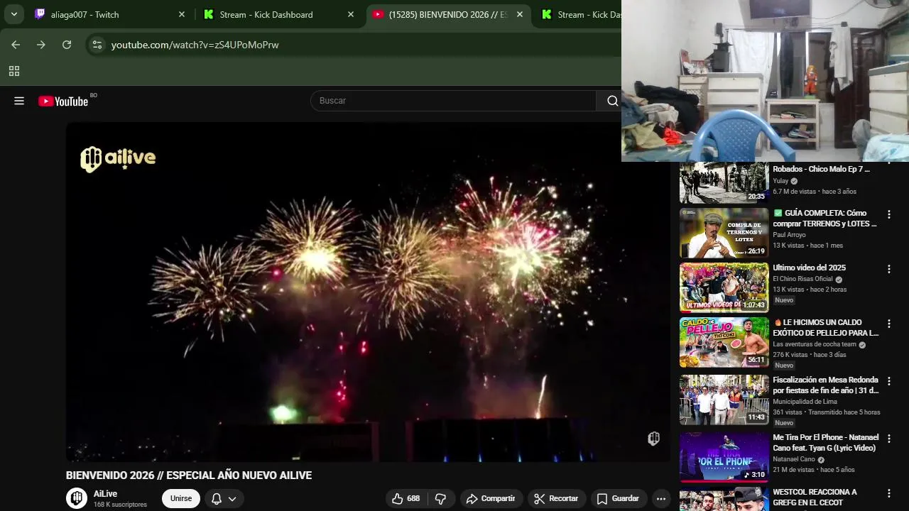This screenshot has height=511, width=909.
Task: Open AiLive channel avatar
Action: (77, 498)
